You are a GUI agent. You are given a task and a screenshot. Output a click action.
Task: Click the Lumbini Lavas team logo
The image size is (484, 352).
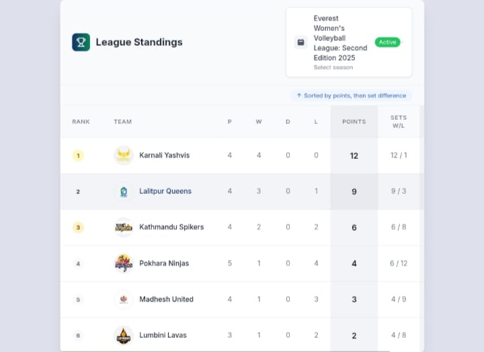point(124,335)
